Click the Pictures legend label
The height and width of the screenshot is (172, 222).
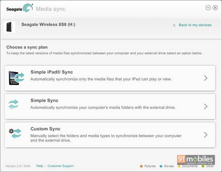pos(150,166)
